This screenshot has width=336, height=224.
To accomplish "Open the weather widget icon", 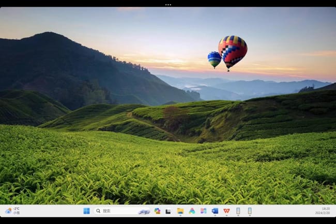I will pyautogui.click(x=8, y=211).
